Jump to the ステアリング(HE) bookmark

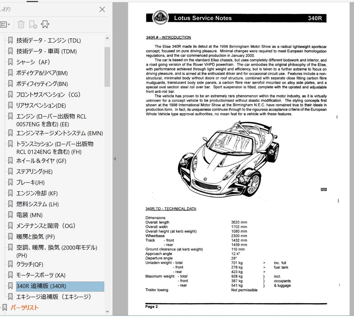click(34, 172)
